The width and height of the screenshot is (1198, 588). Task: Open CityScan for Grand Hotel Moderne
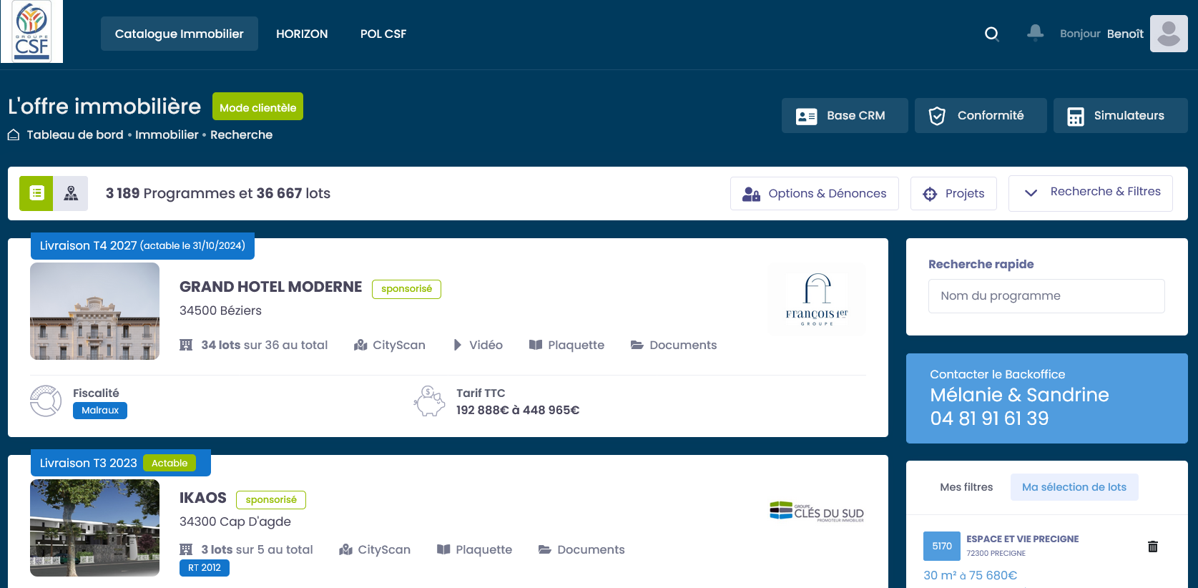tap(390, 345)
